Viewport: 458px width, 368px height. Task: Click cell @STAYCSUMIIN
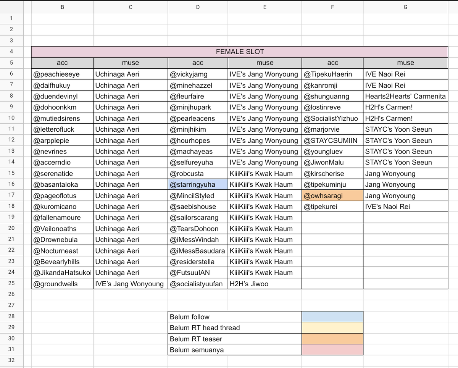332,140
